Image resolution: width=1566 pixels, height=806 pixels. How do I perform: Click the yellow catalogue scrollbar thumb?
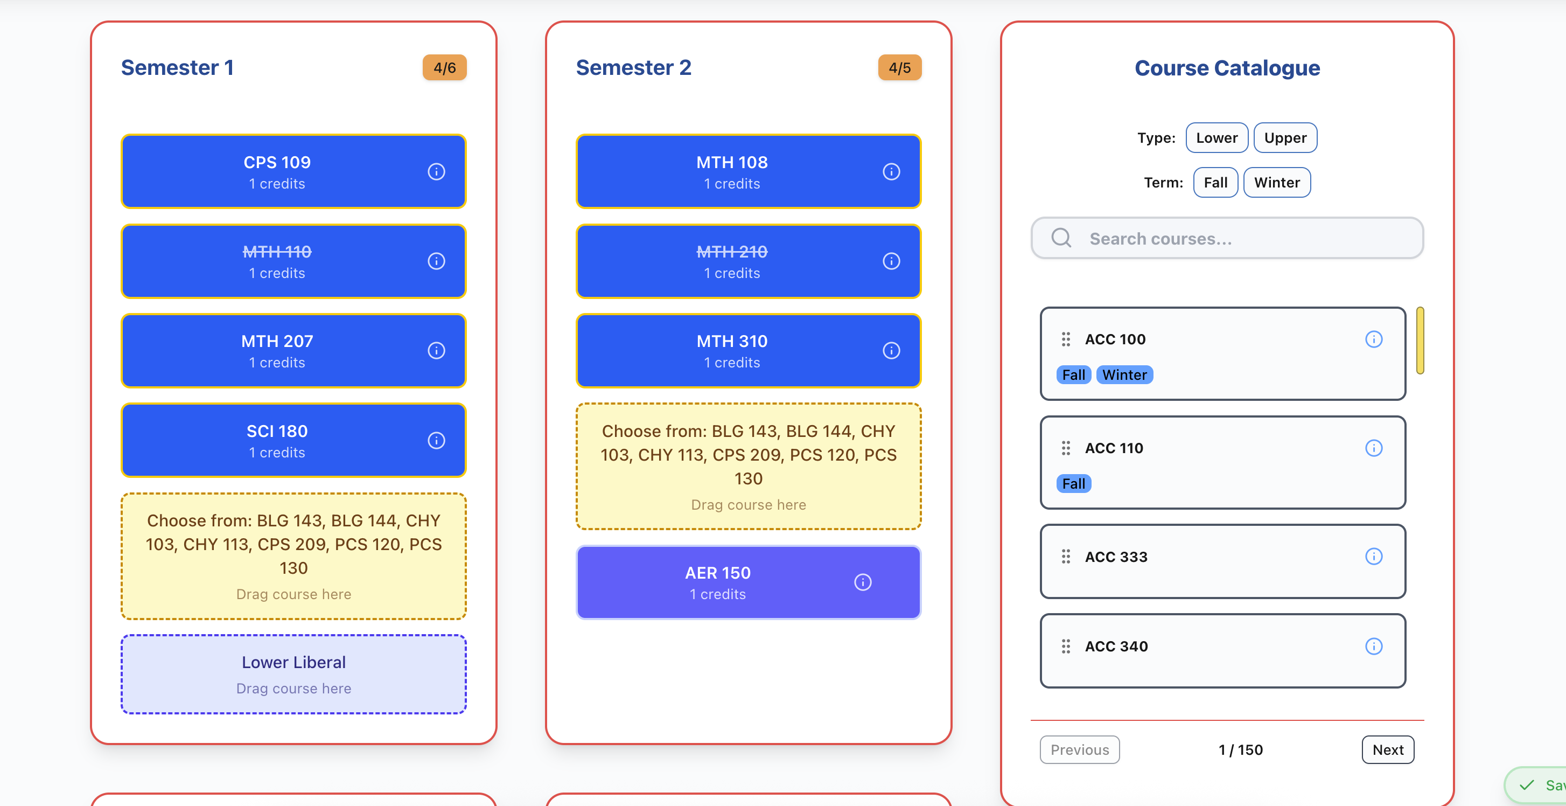point(1420,341)
